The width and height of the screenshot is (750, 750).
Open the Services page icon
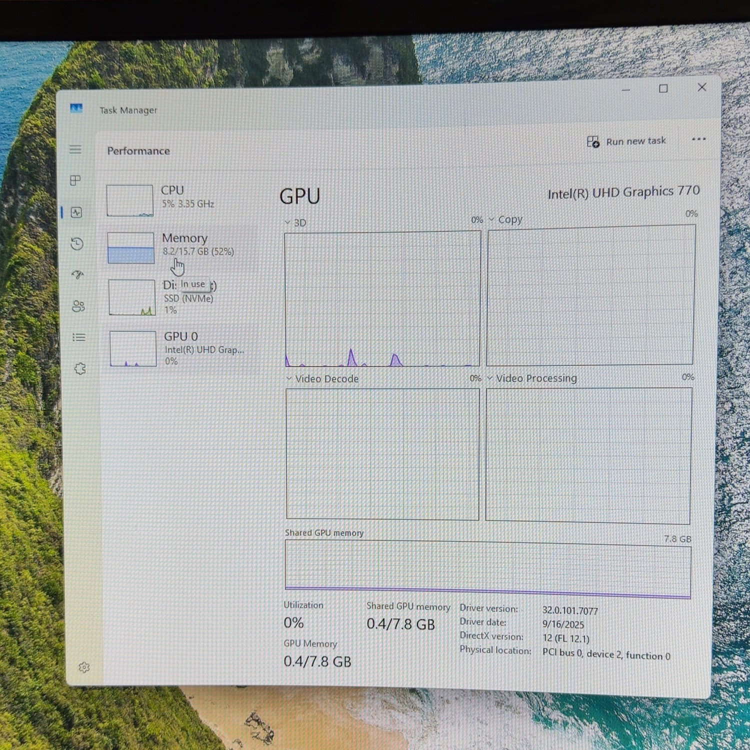pyautogui.click(x=80, y=369)
